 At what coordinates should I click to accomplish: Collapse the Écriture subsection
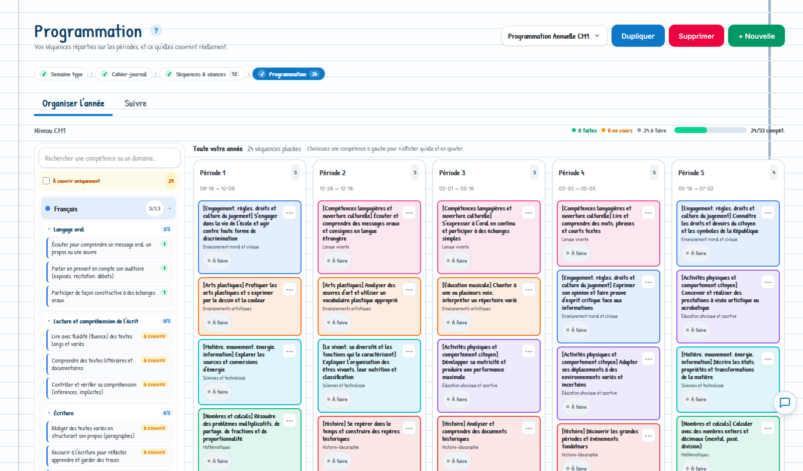pyautogui.click(x=109, y=413)
